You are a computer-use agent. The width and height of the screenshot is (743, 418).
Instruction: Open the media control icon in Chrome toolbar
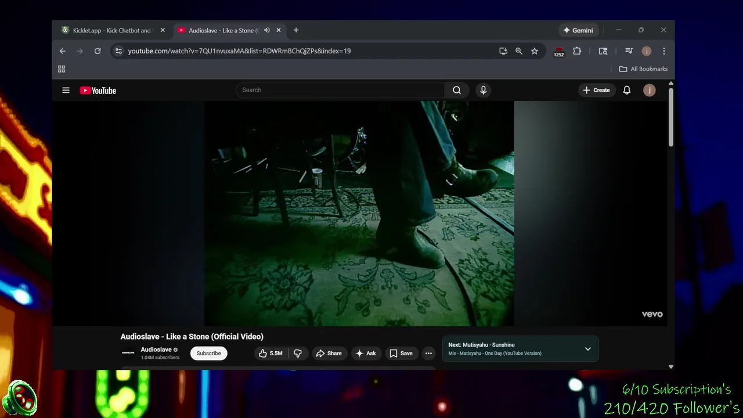(x=629, y=51)
